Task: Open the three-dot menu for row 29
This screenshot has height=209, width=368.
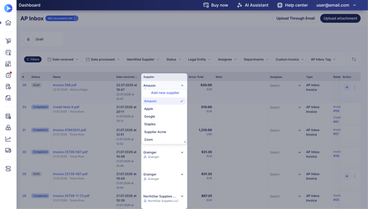Action: pyautogui.click(x=355, y=176)
